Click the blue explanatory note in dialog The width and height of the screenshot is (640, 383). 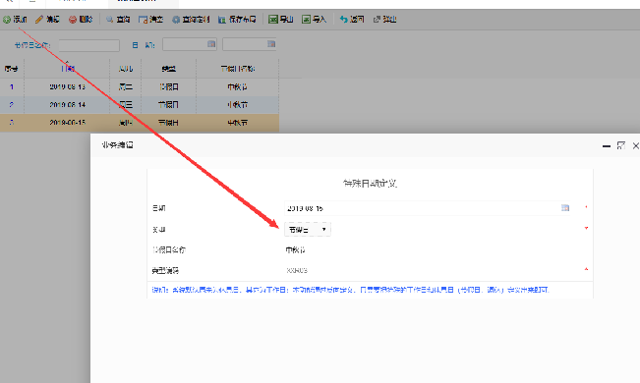pyautogui.click(x=351, y=290)
